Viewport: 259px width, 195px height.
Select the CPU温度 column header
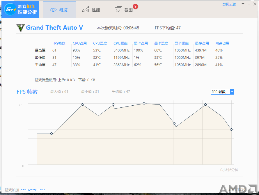(100, 43)
